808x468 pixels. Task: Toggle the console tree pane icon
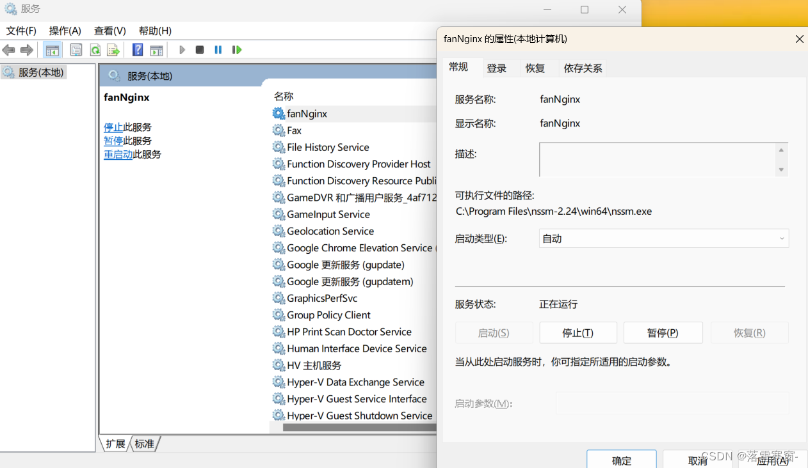pyautogui.click(x=52, y=50)
